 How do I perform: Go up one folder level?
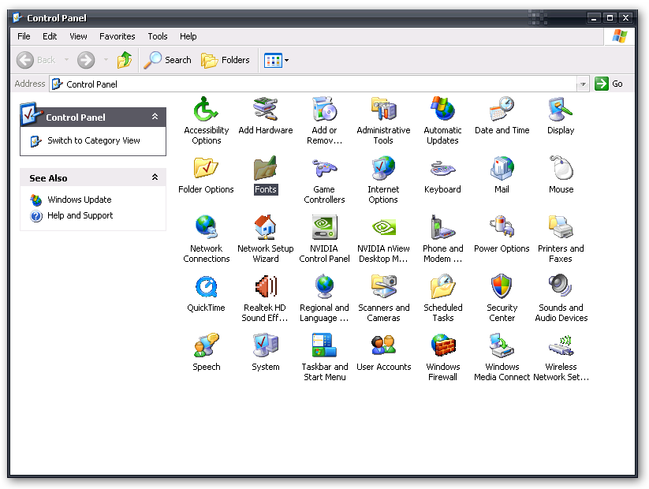click(124, 60)
